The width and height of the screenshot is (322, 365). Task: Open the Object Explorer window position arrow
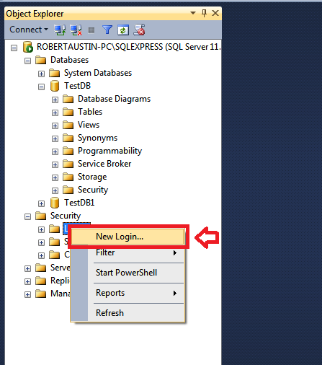click(193, 13)
